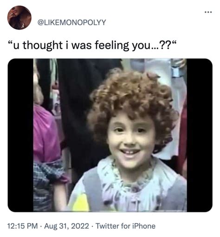Visit the @LIKEMONOPOLYY profile handle
The width and height of the screenshot is (220, 237).
coord(72,22)
